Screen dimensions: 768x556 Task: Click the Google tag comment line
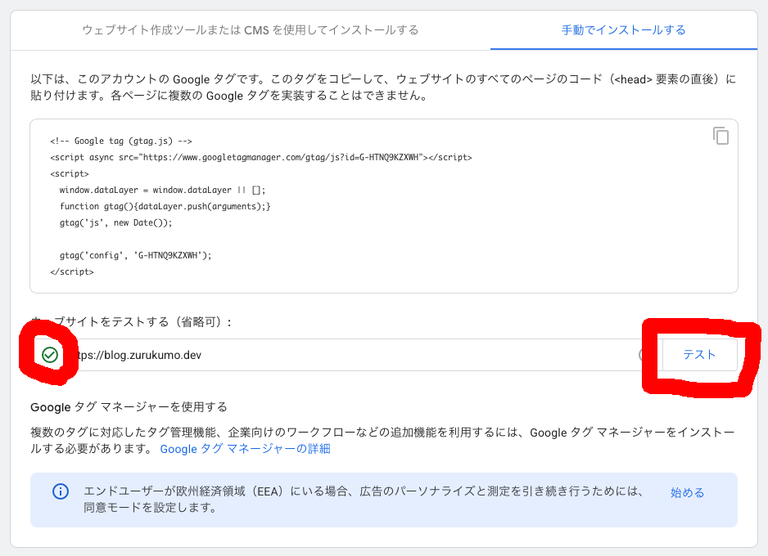click(x=121, y=141)
